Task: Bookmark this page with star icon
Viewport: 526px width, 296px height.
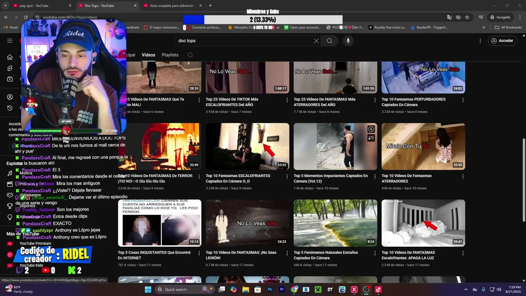Action: tap(467, 17)
